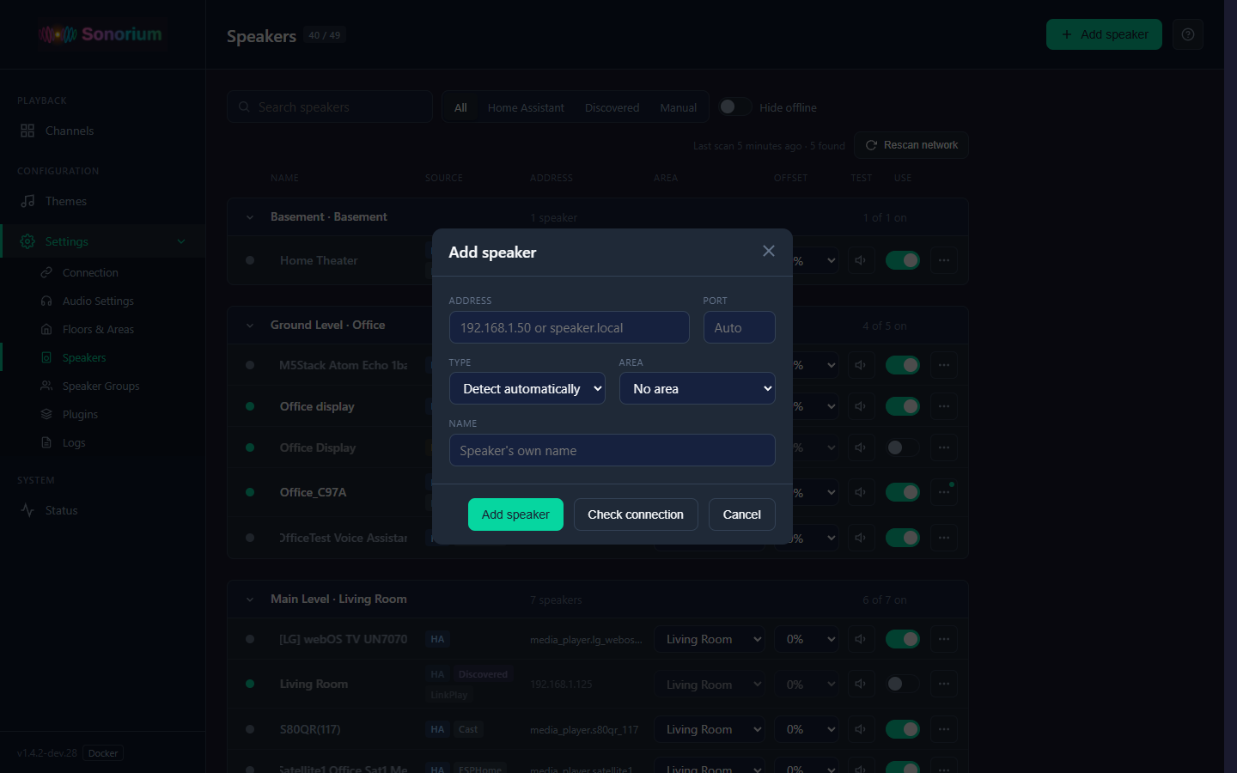
Task: Open more options for S80QR(117)
Action: (x=944, y=729)
